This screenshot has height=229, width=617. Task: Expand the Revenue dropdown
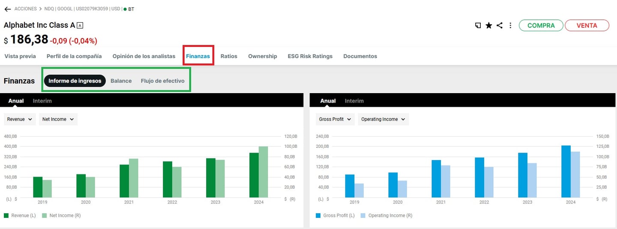click(x=20, y=119)
